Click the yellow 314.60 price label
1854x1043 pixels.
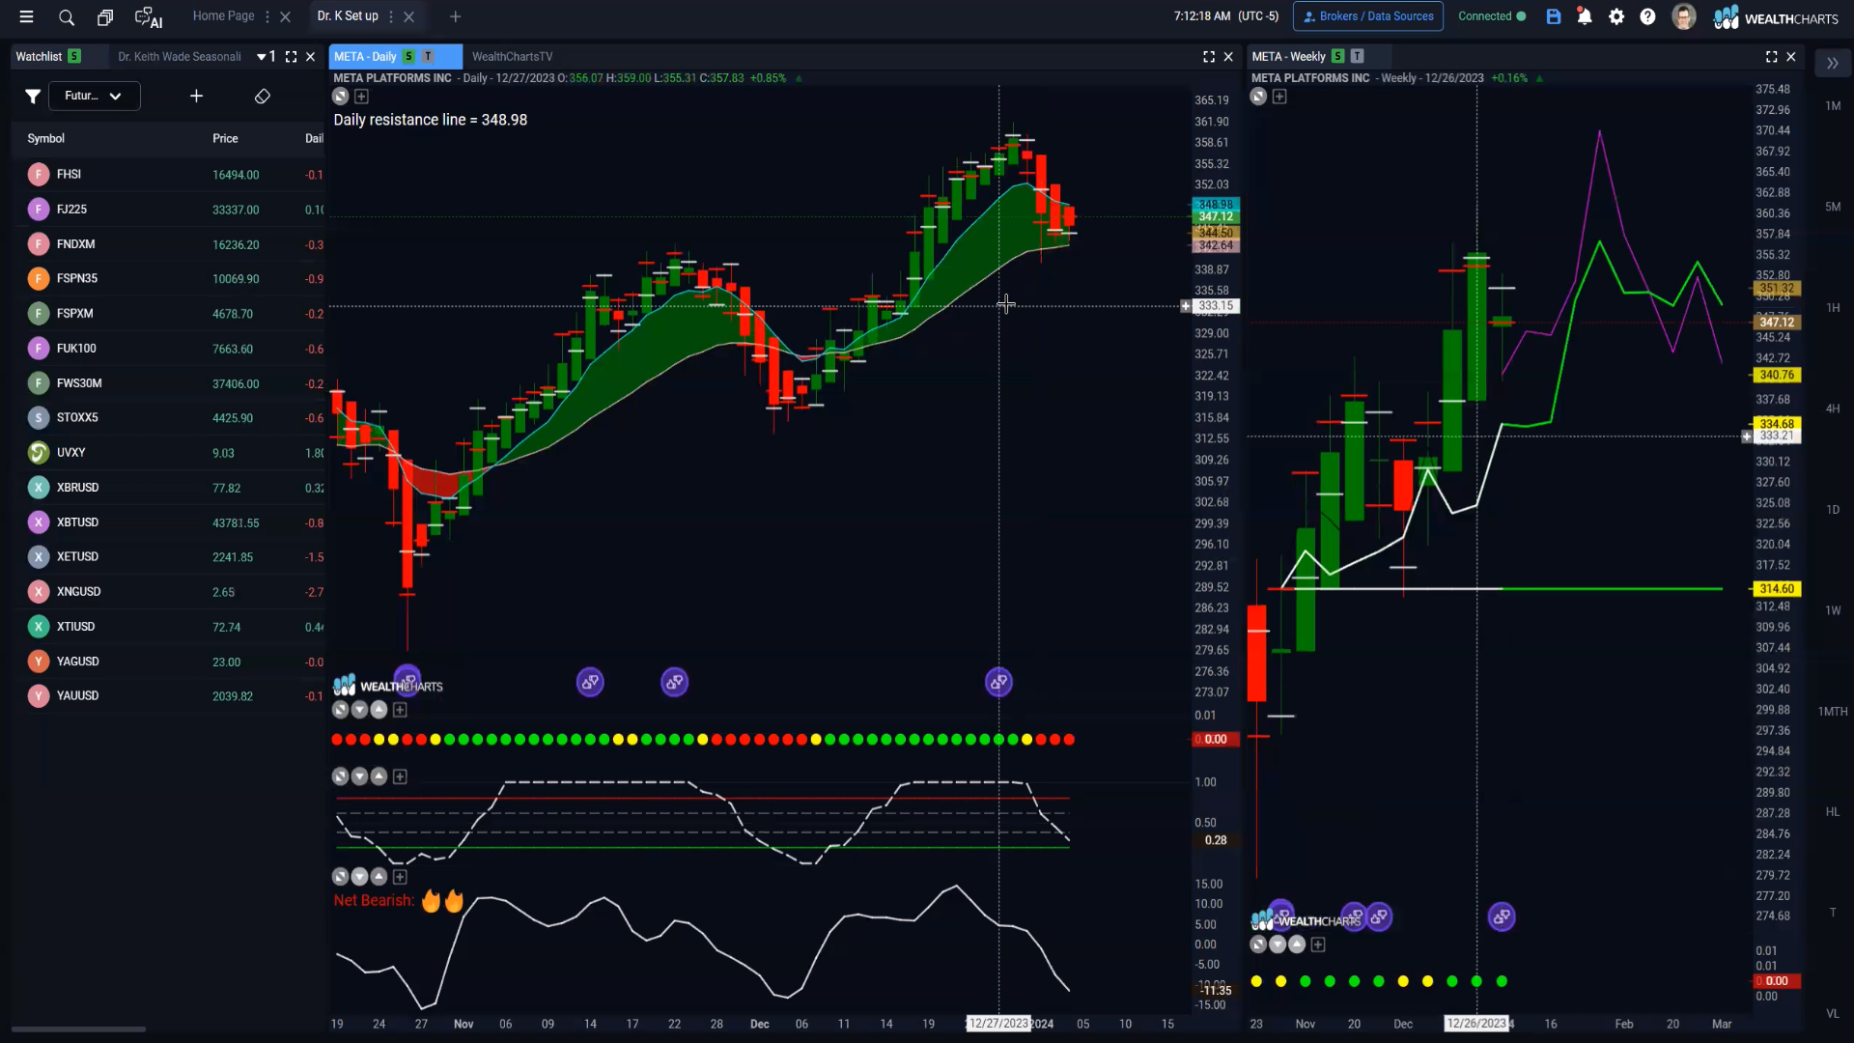point(1776,589)
